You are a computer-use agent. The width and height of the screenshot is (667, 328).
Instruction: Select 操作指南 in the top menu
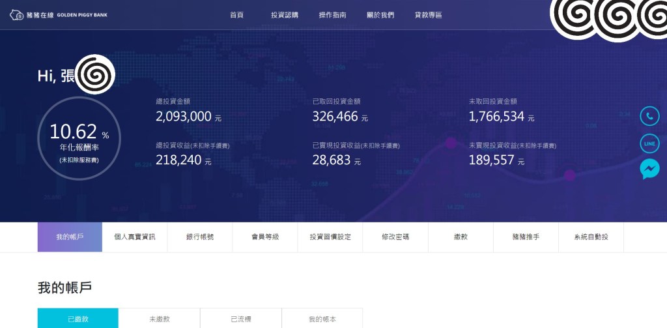pyautogui.click(x=332, y=15)
